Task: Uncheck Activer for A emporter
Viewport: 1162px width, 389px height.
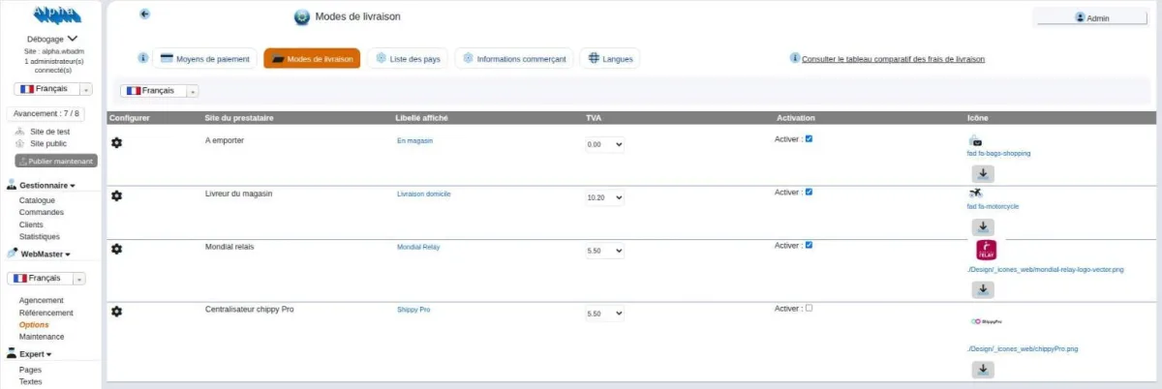Action: (809, 138)
